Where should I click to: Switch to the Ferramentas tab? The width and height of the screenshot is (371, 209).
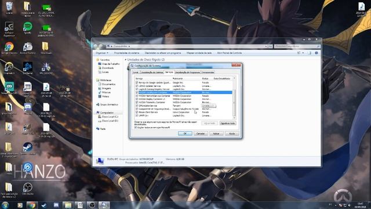tap(208, 72)
